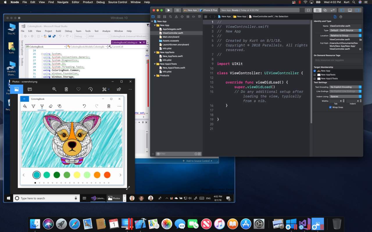Image resolution: width=372 pixels, height=232 pixels.
Task: Pick the orange color swatch
Action: pyautogui.click(x=97, y=175)
